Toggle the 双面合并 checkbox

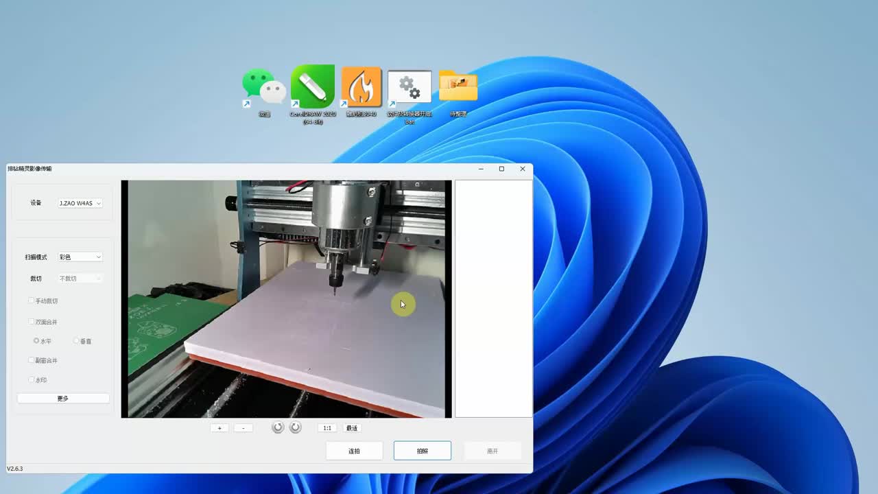point(32,322)
